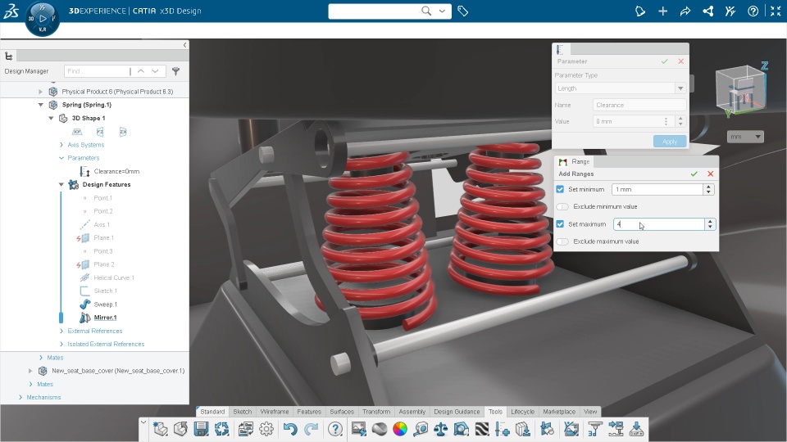The width and height of the screenshot is (787, 442).
Task: Click the Apply button in Parameter
Action: coord(670,142)
